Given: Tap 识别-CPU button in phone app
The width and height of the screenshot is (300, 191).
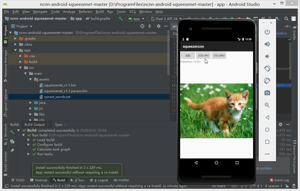Looking at the screenshot, I should pyautogui.click(x=203, y=56).
